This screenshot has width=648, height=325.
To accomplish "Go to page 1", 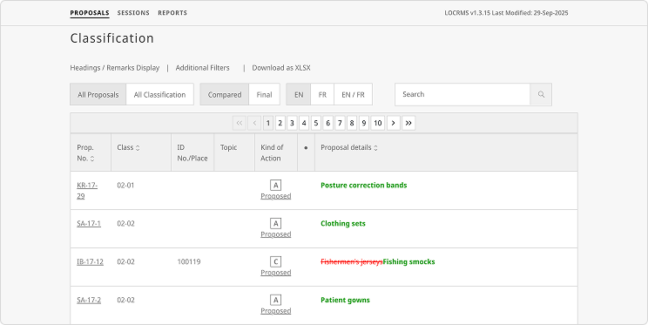I will pos(267,123).
